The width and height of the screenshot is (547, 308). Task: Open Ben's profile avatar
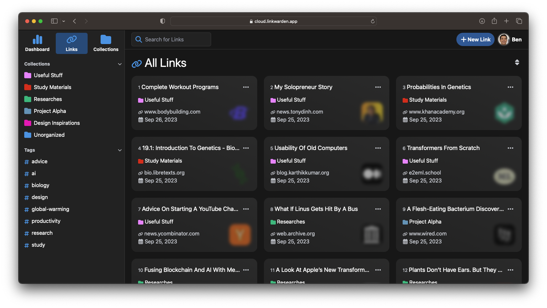pyautogui.click(x=504, y=39)
